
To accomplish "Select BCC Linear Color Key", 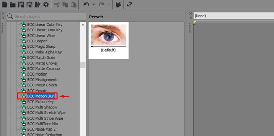I will 45,24.
